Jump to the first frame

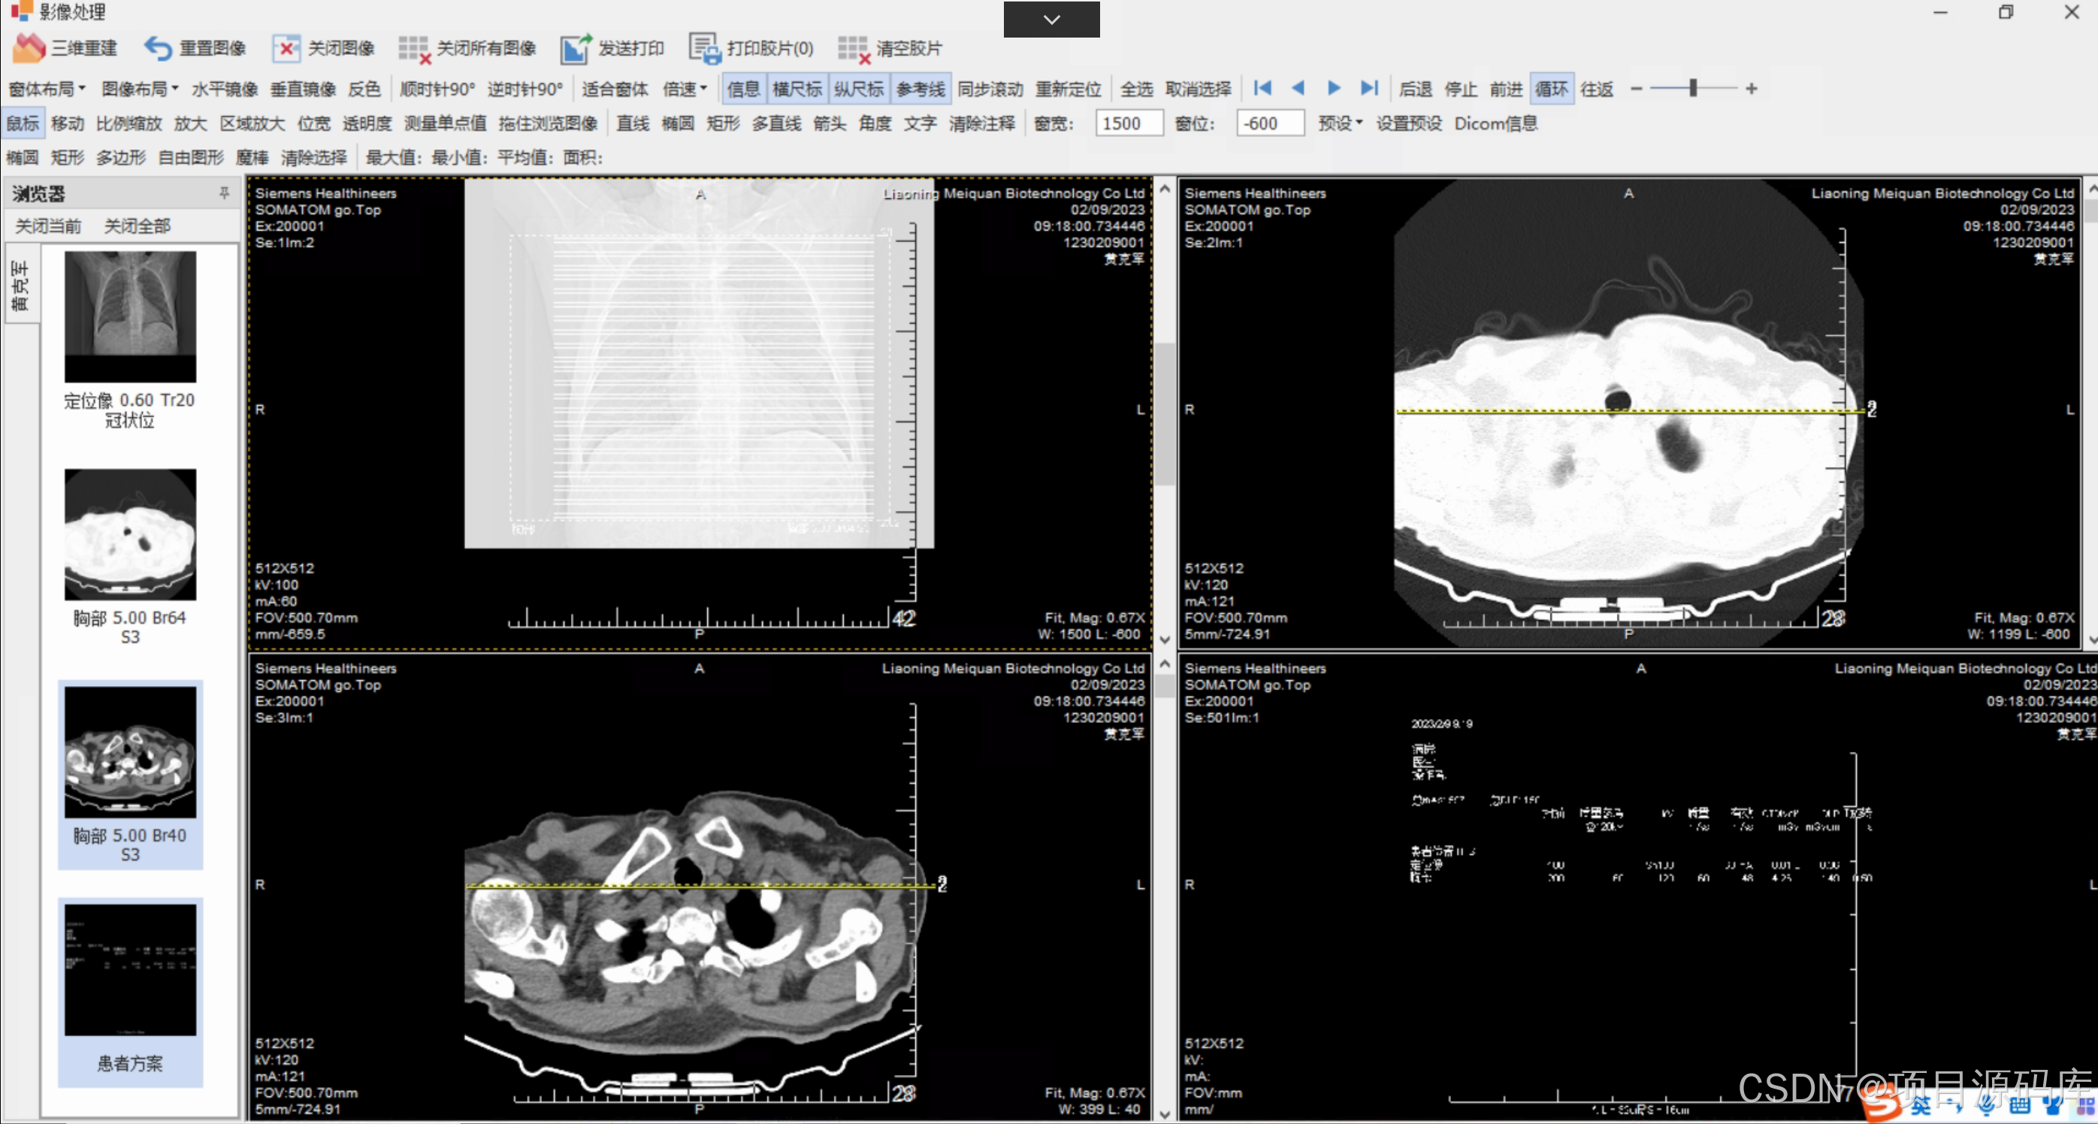[1262, 88]
